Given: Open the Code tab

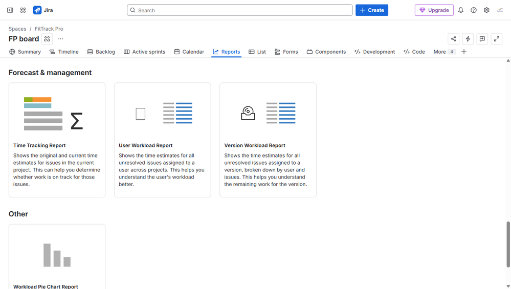Looking at the screenshot, I should click(414, 52).
